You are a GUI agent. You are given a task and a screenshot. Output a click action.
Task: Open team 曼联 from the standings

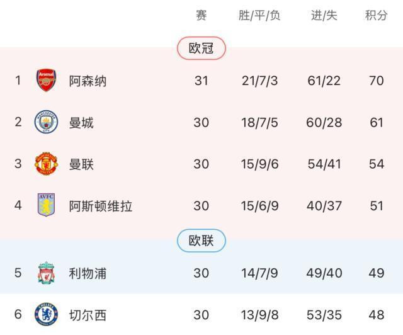click(x=81, y=164)
